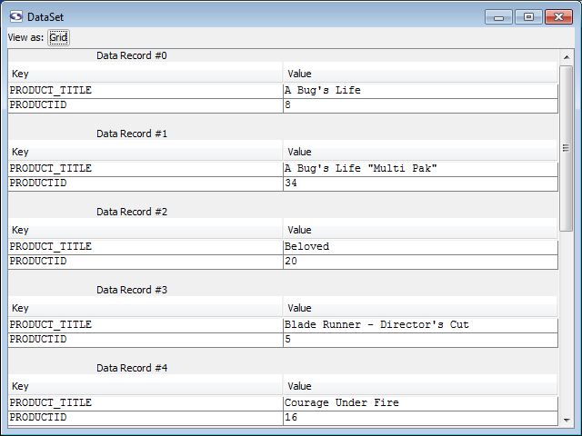Image resolution: width=582 pixels, height=436 pixels.
Task: Click the product ID value 20
Action: (420, 263)
